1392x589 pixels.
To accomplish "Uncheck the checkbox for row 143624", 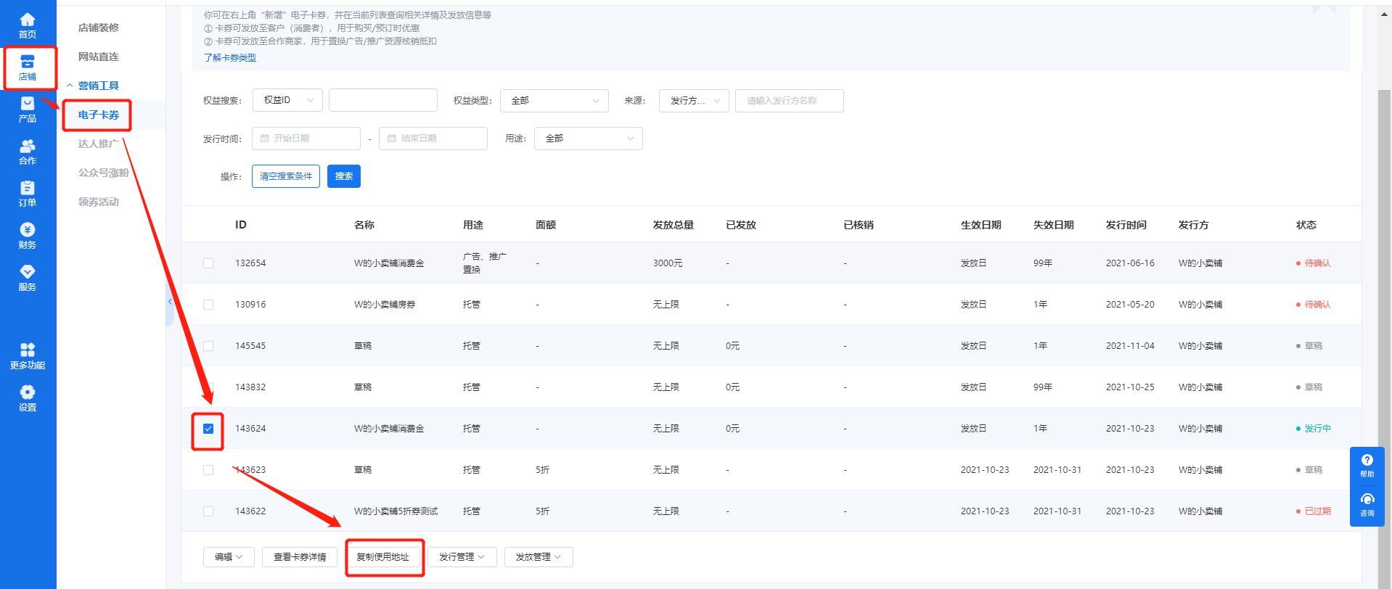I will pyautogui.click(x=208, y=429).
